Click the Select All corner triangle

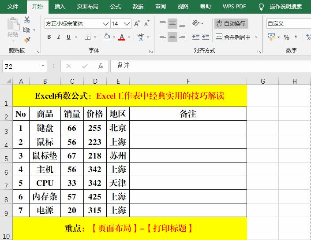click(8, 81)
